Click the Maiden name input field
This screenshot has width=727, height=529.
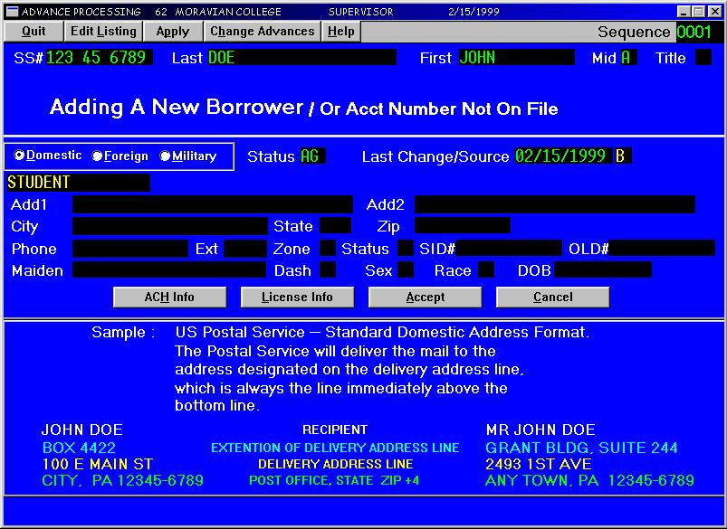[169, 270]
